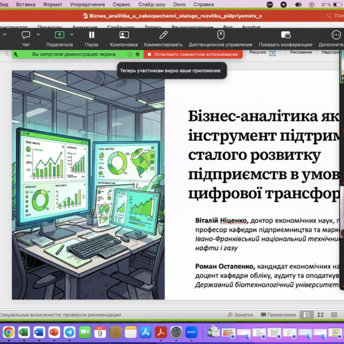Click the PowerPoint search magnifier field
This screenshot has width=344, height=344.
click(335, 15)
